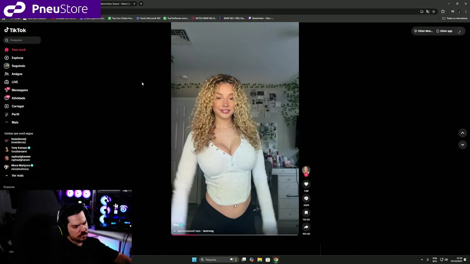Open the Empresa footer section
This screenshot has height=264, width=470.
[9, 187]
